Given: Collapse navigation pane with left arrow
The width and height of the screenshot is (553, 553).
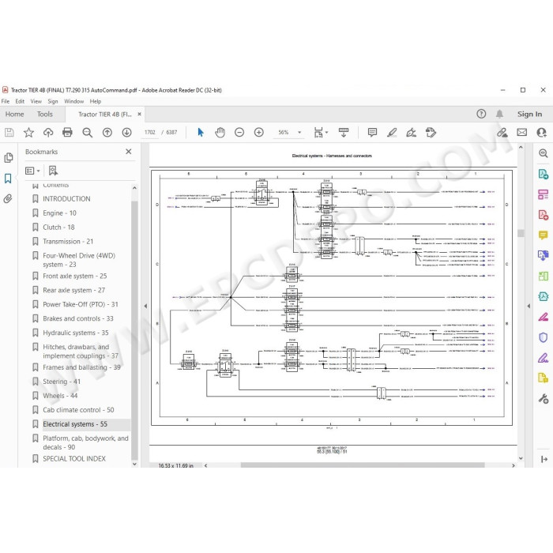Looking at the screenshot, I should (145, 307).
